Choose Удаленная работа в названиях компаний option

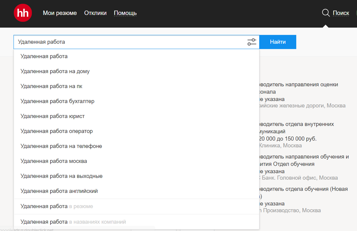pyautogui.click(x=136, y=222)
